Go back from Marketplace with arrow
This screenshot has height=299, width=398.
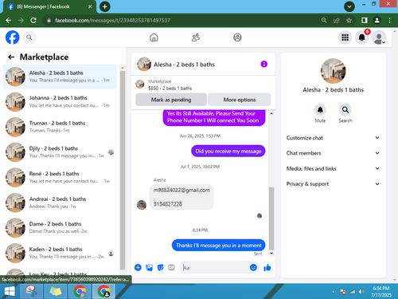pyautogui.click(x=11, y=57)
